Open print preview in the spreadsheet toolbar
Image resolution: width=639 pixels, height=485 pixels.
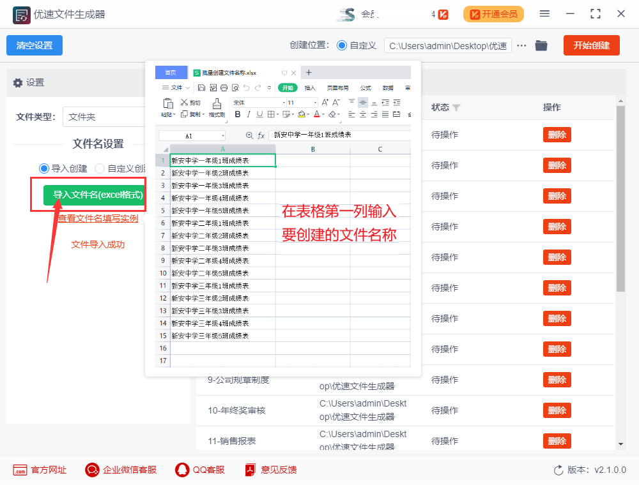[x=235, y=87]
